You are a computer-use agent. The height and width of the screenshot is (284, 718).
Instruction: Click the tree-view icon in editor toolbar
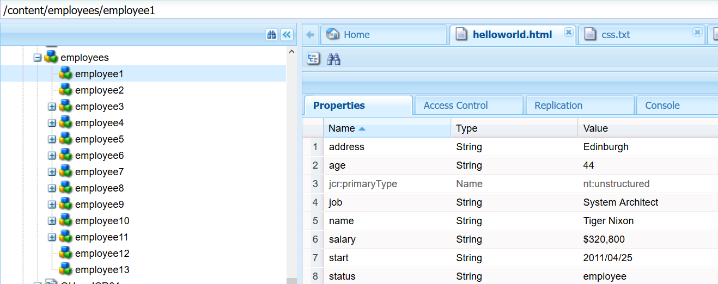pyautogui.click(x=313, y=59)
